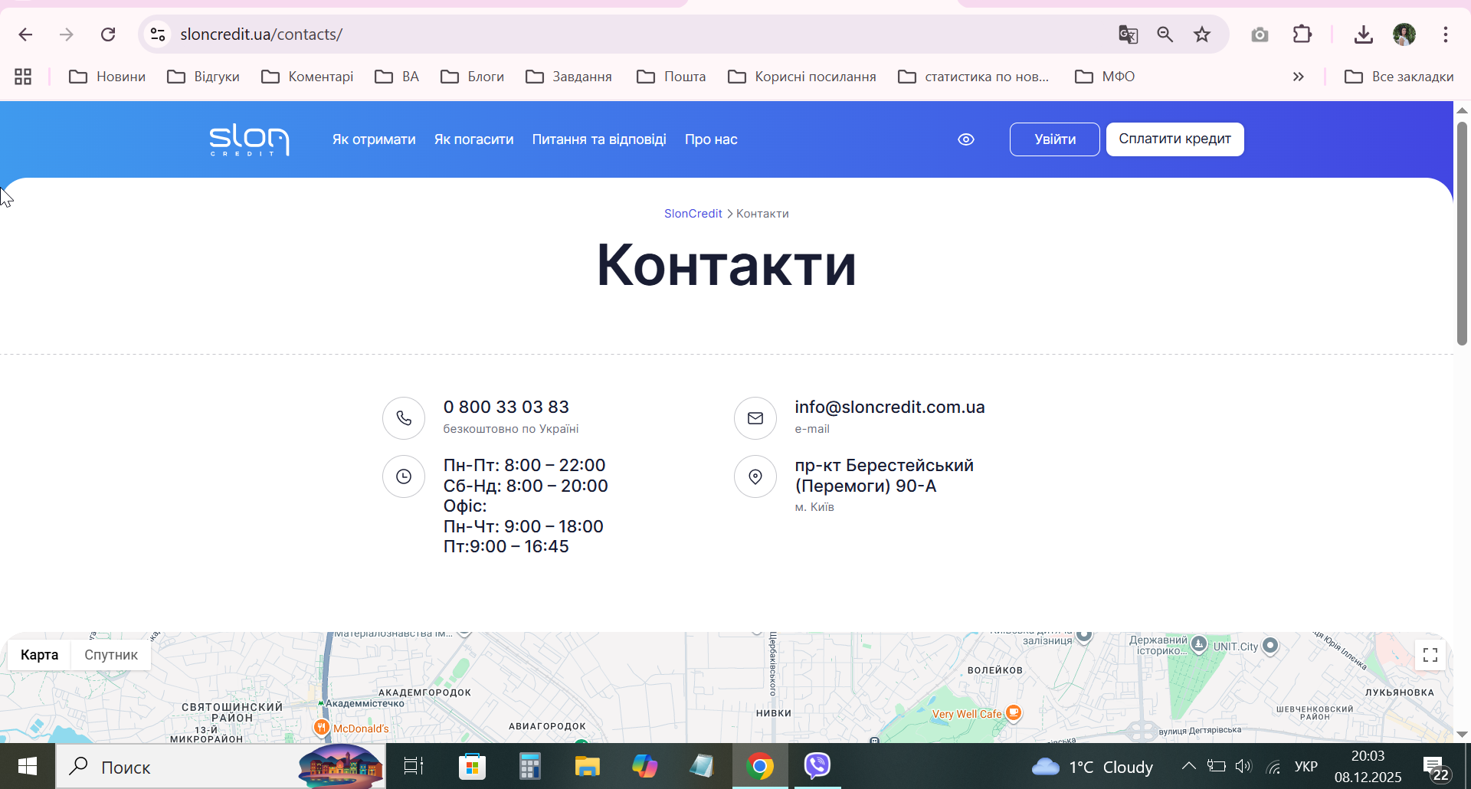The width and height of the screenshot is (1471, 789).
Task: Click the phone icon beside hotline number
Action: (404, 418)
